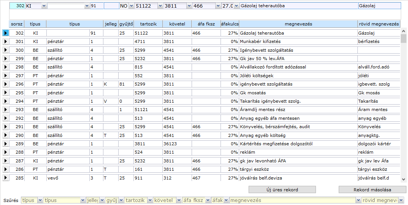This screenshot has width=408, height=205.
Task: Expand the 51122 tartozik account dropdown
Action: pos(160,6)
